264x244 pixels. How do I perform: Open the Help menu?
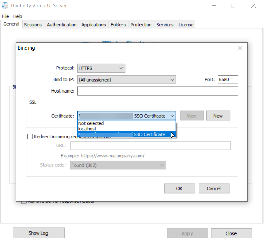18,16
